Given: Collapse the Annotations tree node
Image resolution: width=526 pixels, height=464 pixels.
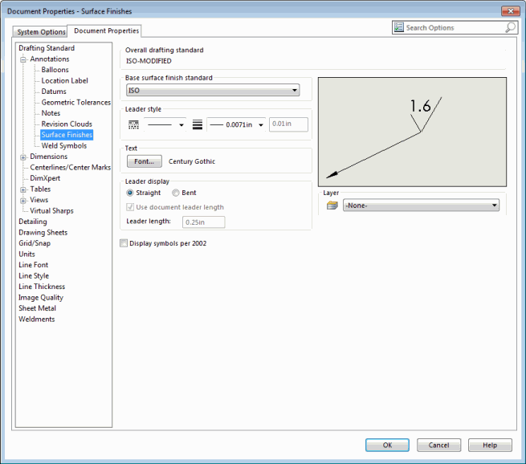Looking at the screenshot, I should point(23,59).
